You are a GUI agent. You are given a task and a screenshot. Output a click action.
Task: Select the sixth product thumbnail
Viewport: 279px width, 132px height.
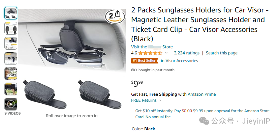coord(11,89)
